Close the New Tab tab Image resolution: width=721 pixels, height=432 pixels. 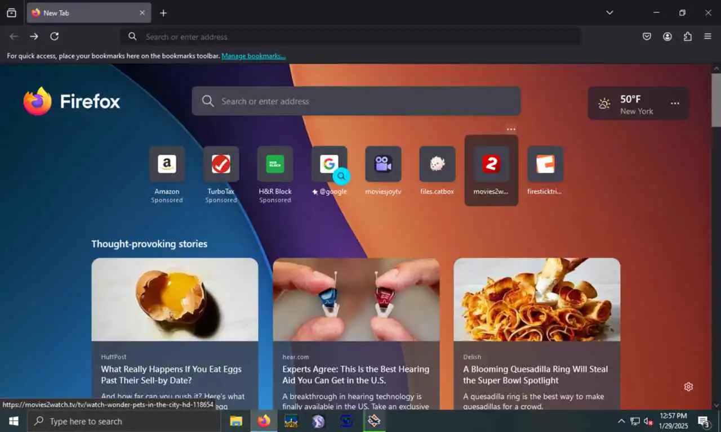[x=142, y=13]
